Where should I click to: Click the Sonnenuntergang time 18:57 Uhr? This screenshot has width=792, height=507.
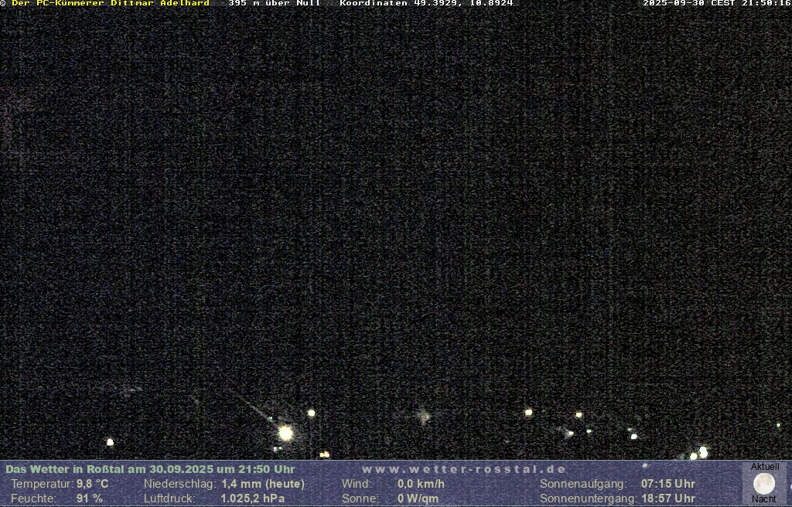pos(667,498)
